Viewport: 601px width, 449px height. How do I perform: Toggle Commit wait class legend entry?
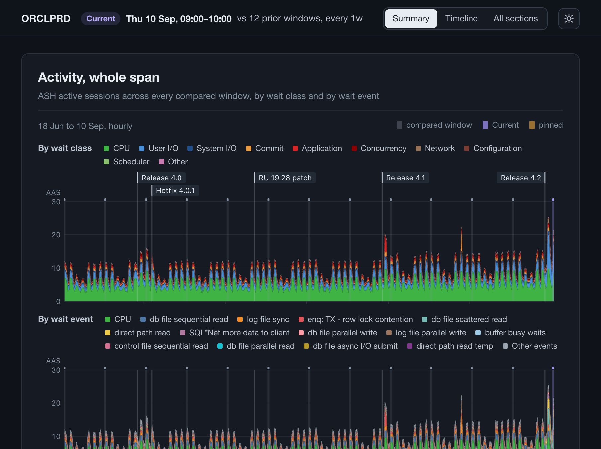265,148
